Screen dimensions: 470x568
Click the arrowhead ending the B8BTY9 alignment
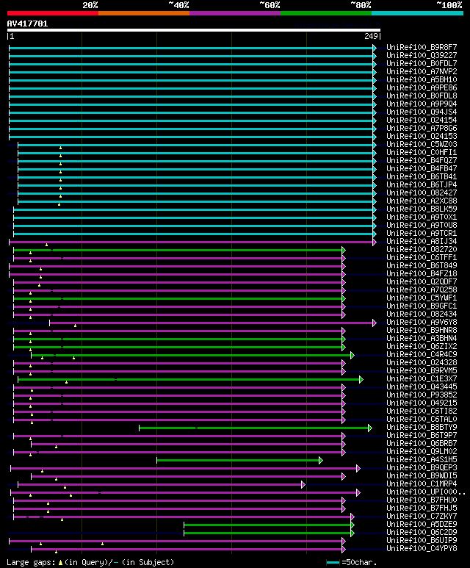[370, 428]
